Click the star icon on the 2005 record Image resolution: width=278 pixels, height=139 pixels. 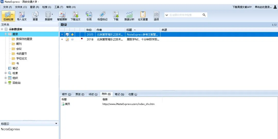coord(72,34)
